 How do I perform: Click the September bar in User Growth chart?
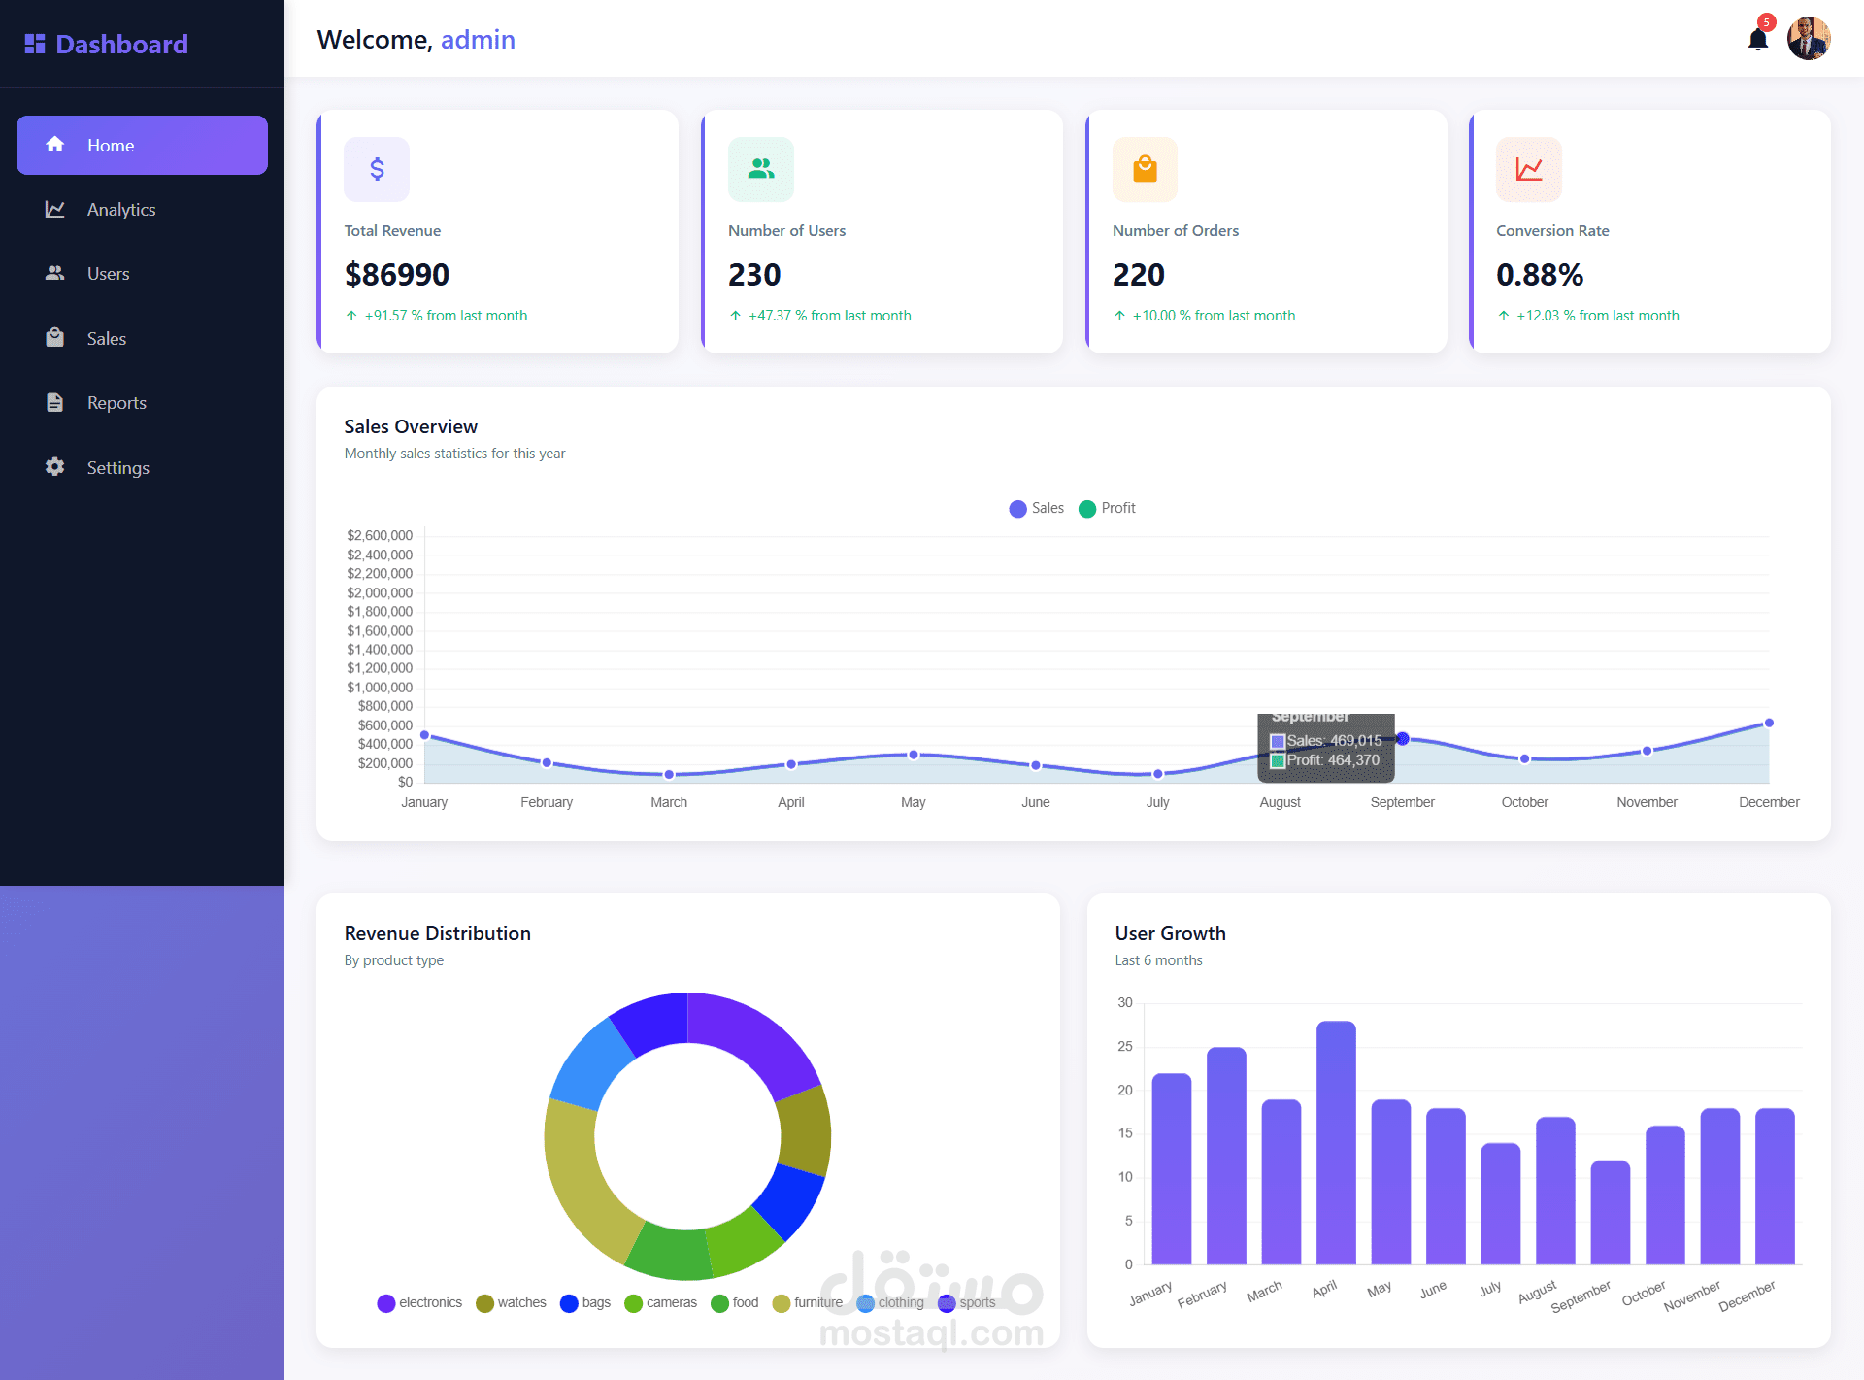coord(1611,1212)
